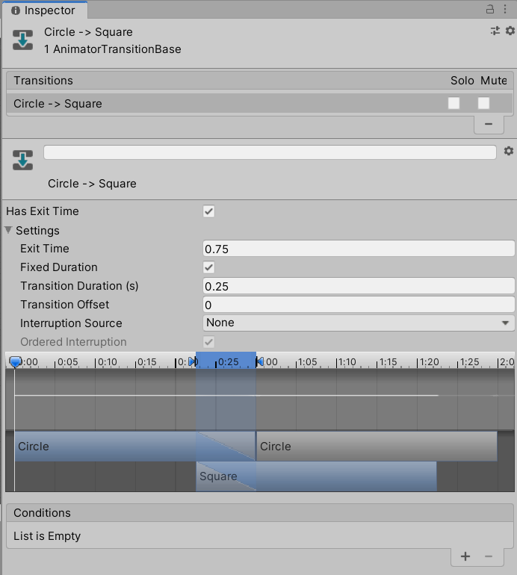Screen dimensions: 517x575
Task: Click the transition name field gear icon
Action: pyautogui.click(x=509, y=151)
